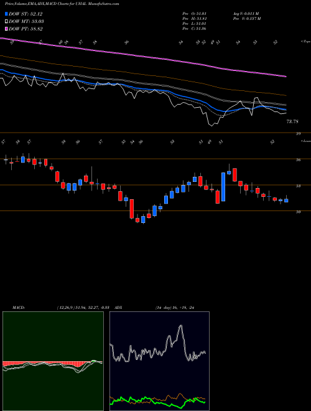This screenshot has width=311, height=411.
Task: Click the 'Avg V: 0.011 M' reading
Action: tap(246, 14)
